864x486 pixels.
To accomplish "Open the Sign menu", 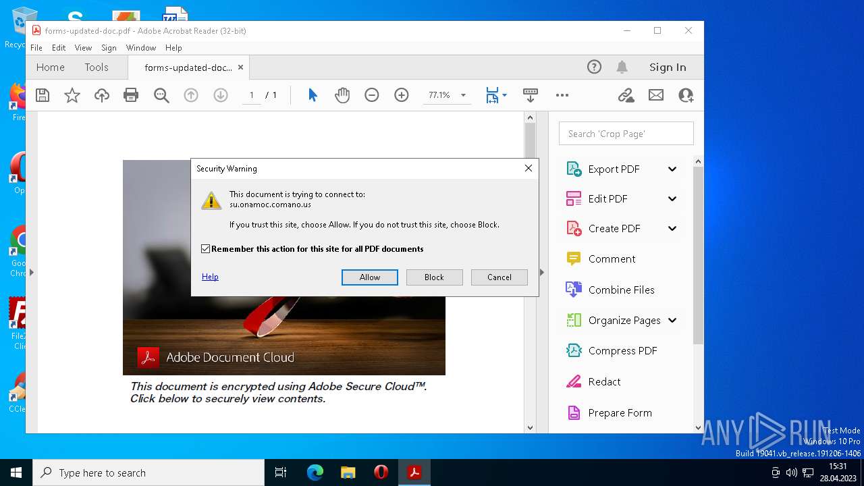I will (x=109, y=48).
